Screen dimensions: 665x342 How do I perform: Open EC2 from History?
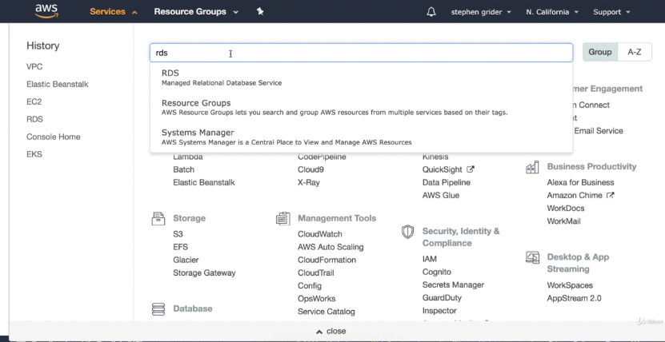(x=34, y=101)
